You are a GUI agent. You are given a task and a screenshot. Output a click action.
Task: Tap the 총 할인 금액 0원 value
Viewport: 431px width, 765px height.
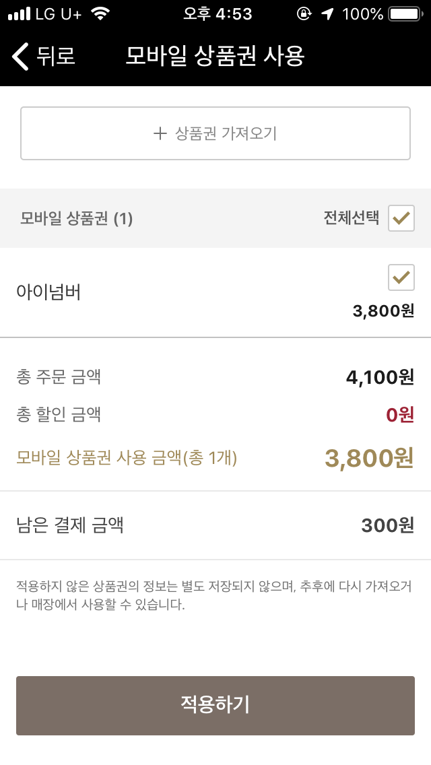point(399,415)
